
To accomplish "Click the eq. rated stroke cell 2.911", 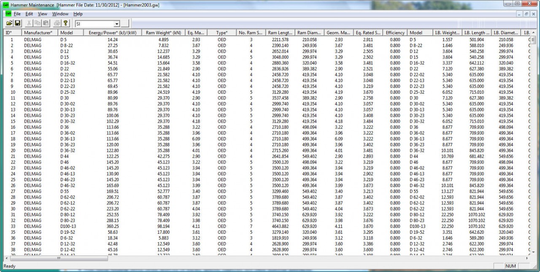I will coord(368,40).
